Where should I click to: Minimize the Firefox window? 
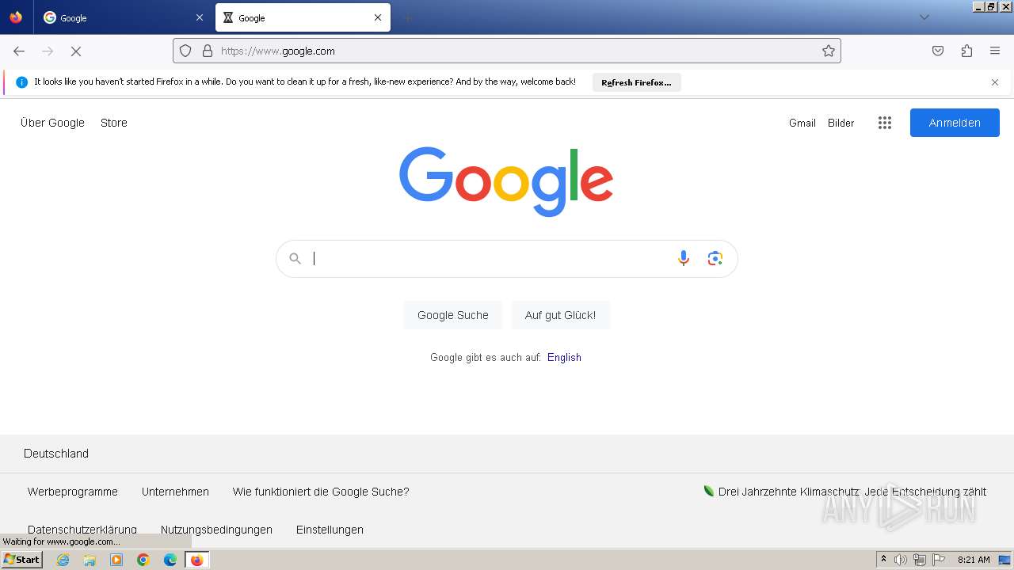click(x=979, y=6)
